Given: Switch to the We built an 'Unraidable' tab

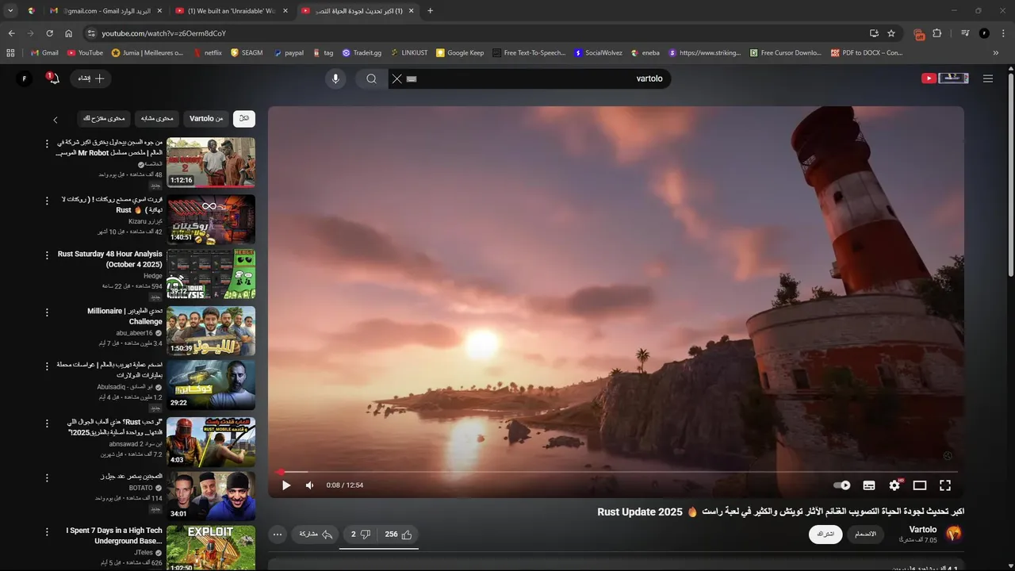Looking at the screenshot, I should point(231,11).
